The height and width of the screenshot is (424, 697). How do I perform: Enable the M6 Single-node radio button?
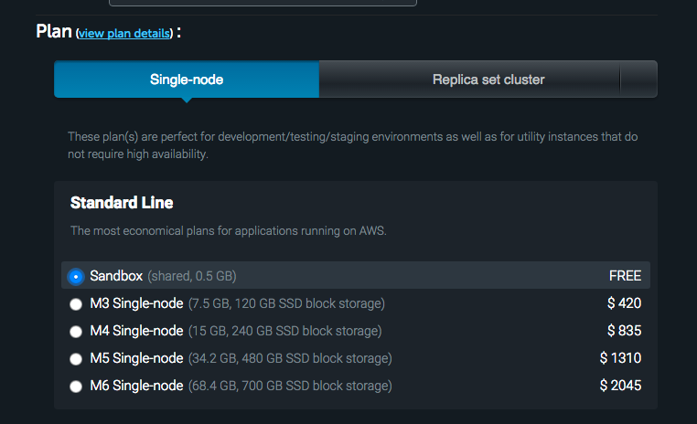76,387
